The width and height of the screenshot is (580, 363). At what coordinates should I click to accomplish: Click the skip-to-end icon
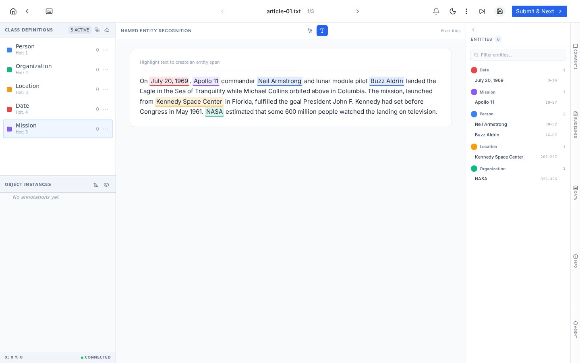point(482,11)
